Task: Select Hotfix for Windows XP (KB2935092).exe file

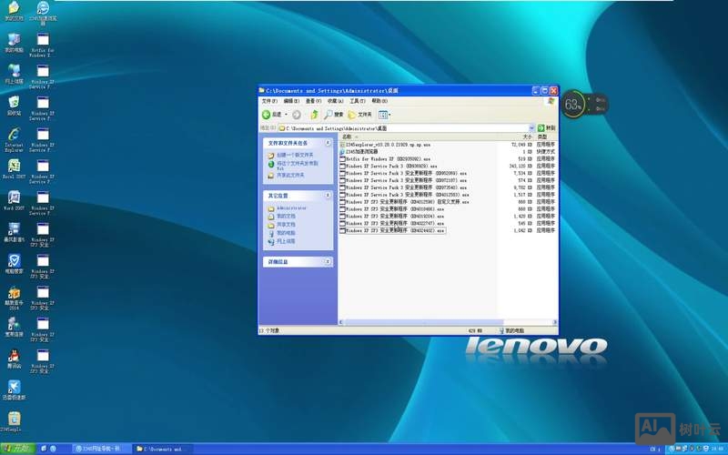Action: point(389,158)
